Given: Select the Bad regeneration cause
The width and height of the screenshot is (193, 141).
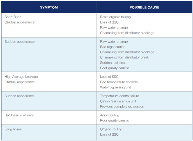Looking at the screenshot, I should point(113,47).
